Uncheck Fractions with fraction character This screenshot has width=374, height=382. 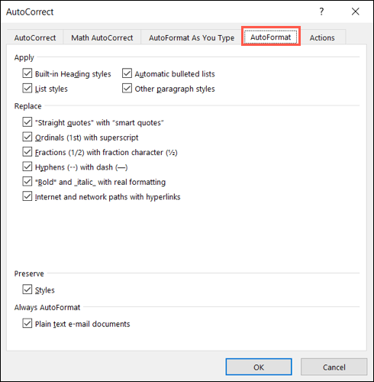point(27,152)
